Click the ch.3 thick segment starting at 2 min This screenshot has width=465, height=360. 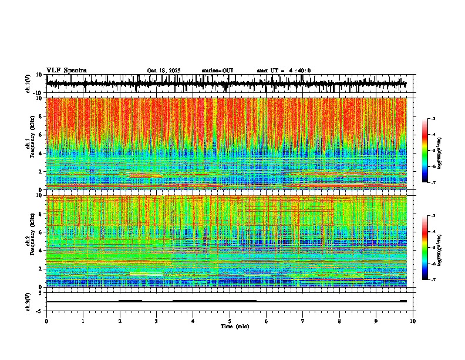coord(130,301)
